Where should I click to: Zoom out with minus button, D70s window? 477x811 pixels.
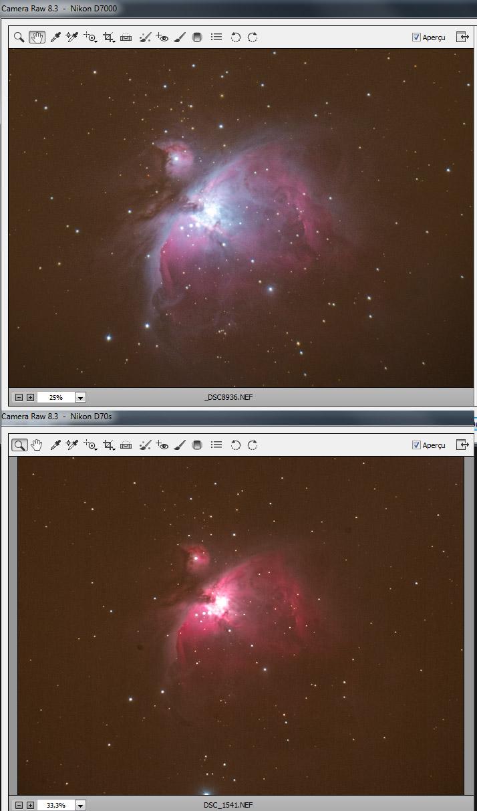[x=19, y=805]
